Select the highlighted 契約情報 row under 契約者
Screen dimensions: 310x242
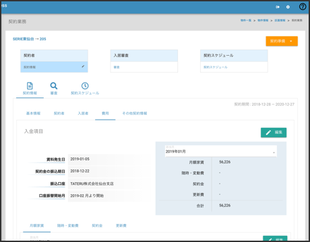54,67
